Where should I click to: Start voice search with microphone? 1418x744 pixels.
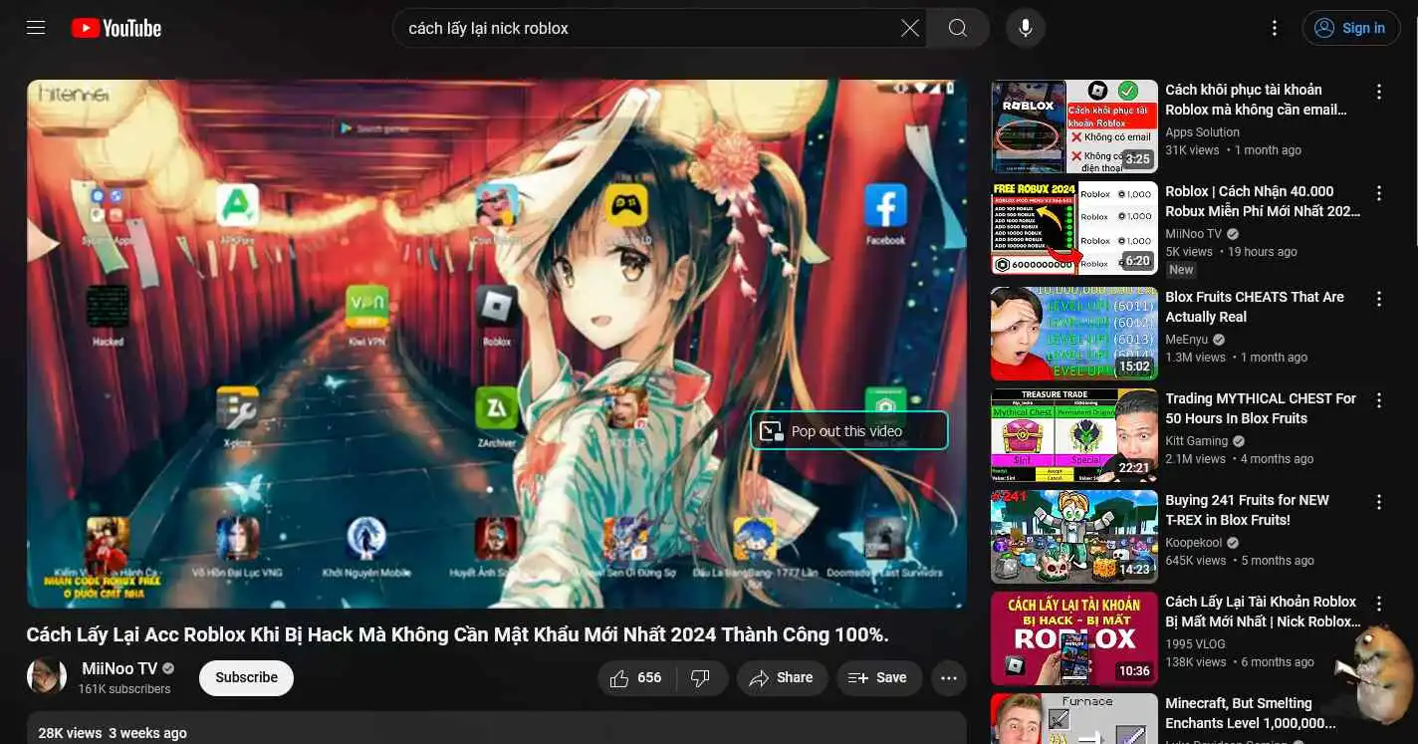click(x=1025, y=28)
